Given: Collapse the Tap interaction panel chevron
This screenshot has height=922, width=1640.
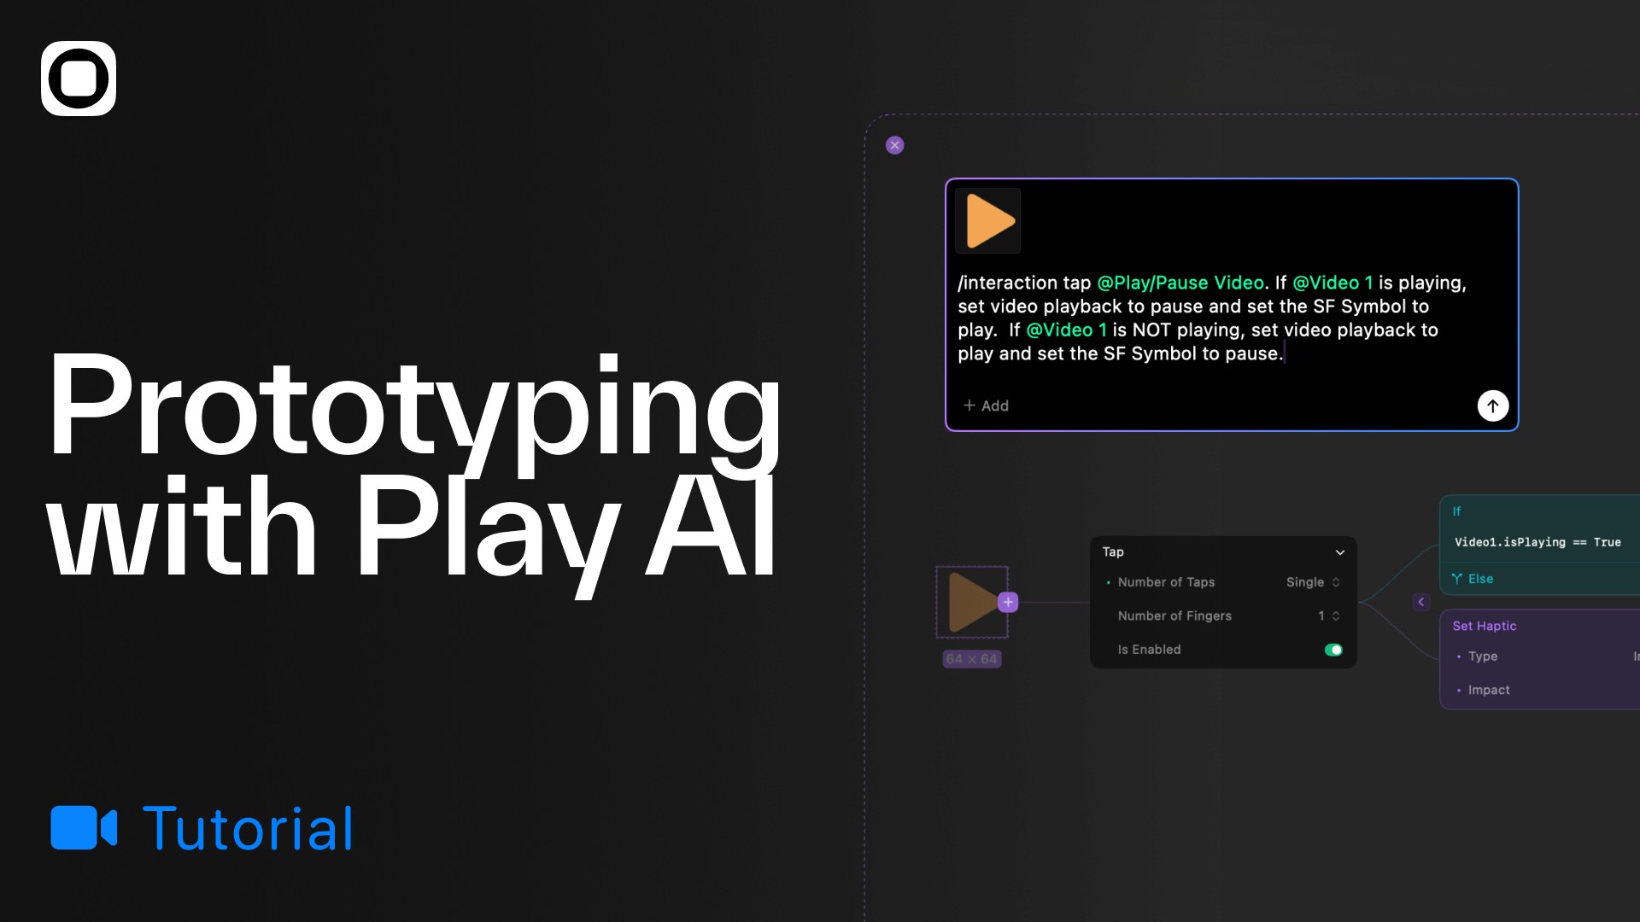Looking at the screenshot, I should point(1339,552).
